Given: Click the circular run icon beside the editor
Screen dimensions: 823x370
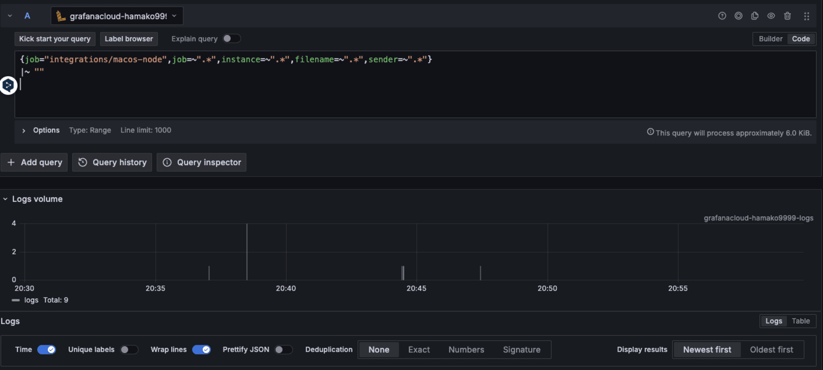Looking at the screenshot, I should (x=8, y=86).
